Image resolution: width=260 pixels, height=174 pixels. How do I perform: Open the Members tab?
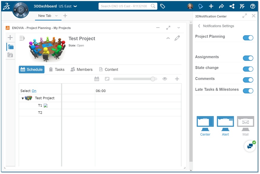tap(82, 69)
